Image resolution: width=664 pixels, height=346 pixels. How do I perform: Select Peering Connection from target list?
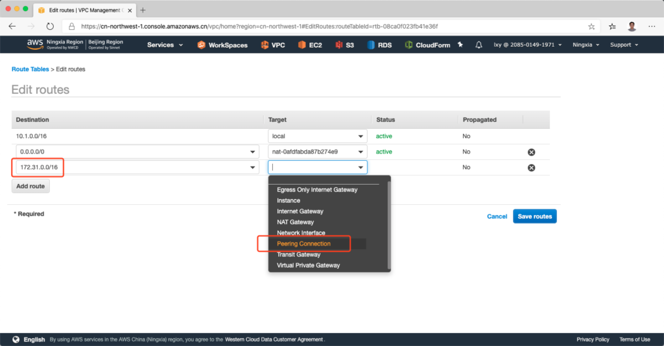tap(303, 244)
